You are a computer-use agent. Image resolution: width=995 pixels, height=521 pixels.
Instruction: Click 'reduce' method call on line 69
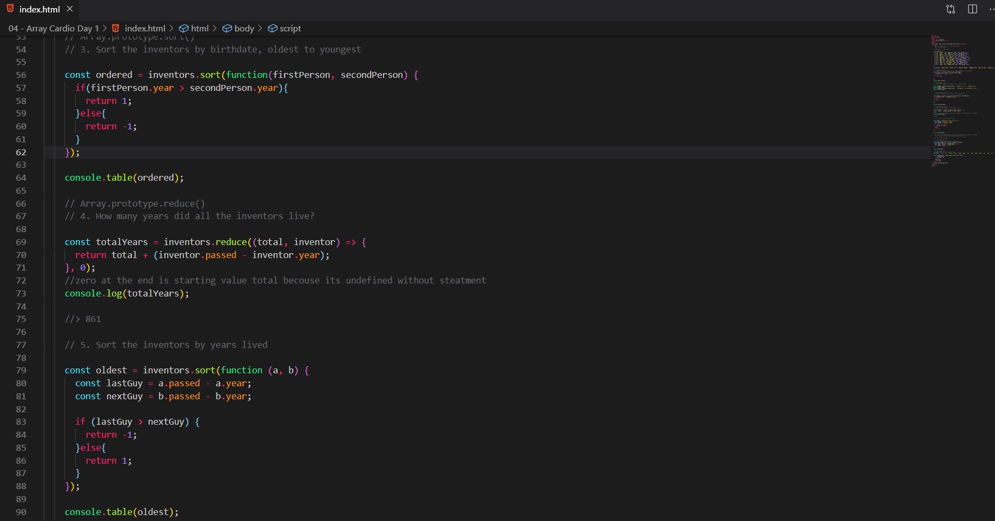(231, 242)
